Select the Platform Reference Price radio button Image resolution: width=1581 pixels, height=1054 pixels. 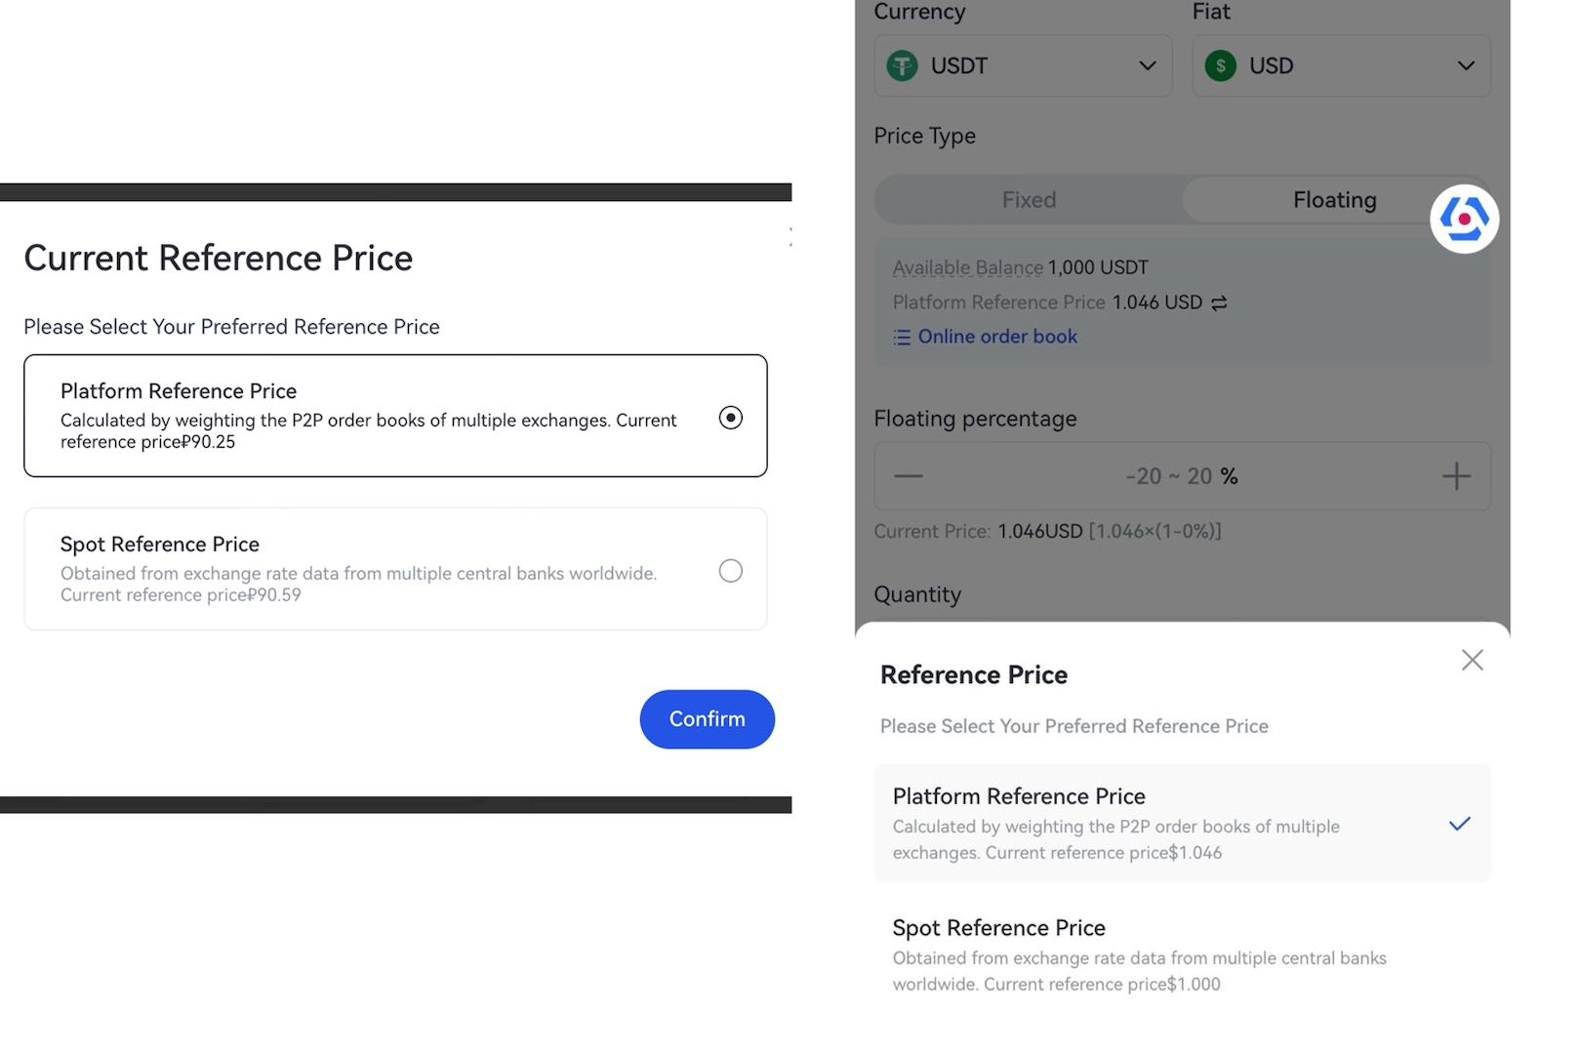(730, 418)
